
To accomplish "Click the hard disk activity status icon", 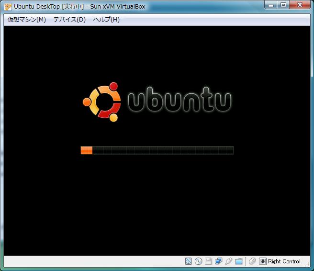I will click(x=188, y=261).
